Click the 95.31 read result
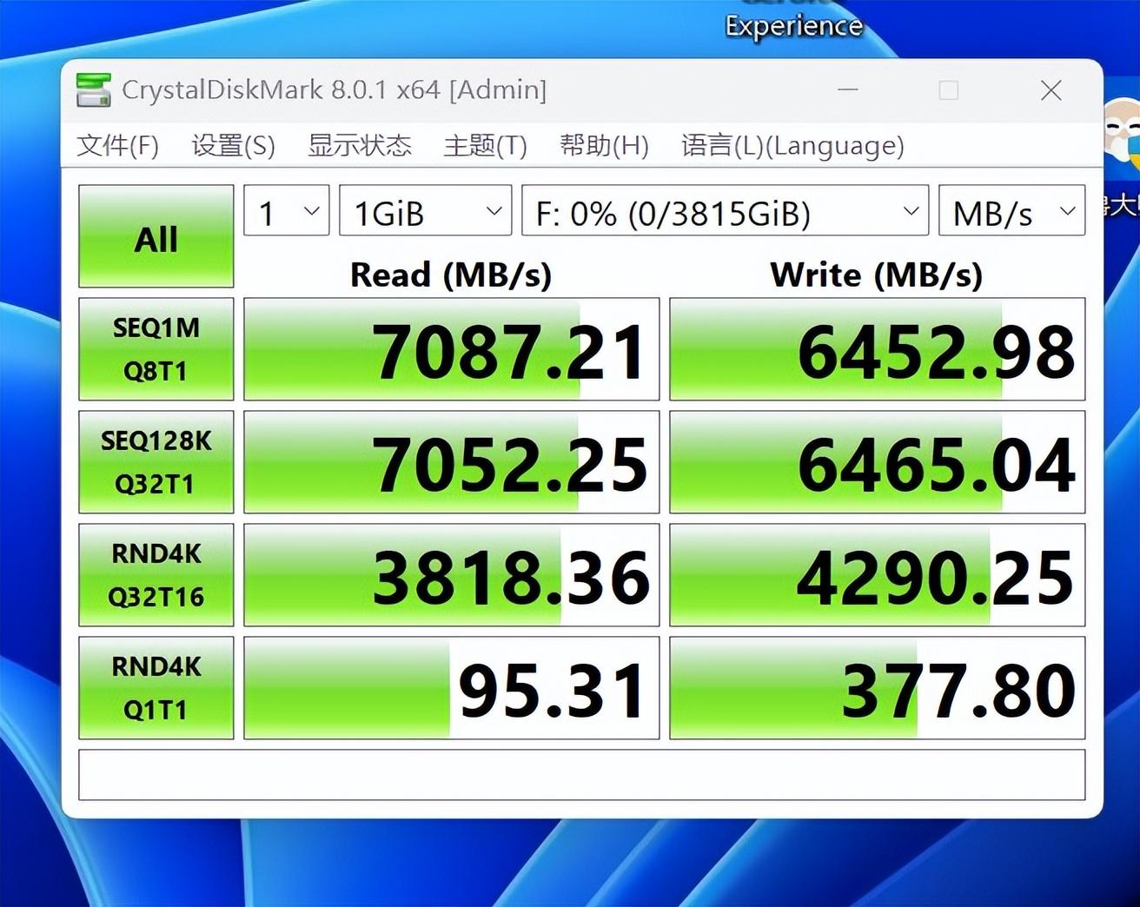Image resolution: width=1140 pixels, height=907 pixels. (x=452, y=688)
